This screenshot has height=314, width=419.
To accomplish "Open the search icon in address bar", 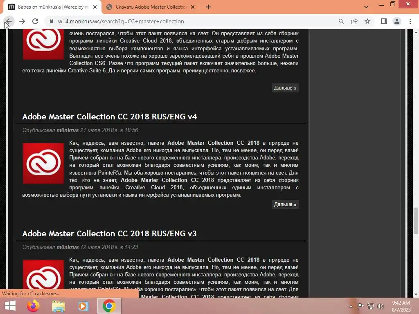I will 341,21.
